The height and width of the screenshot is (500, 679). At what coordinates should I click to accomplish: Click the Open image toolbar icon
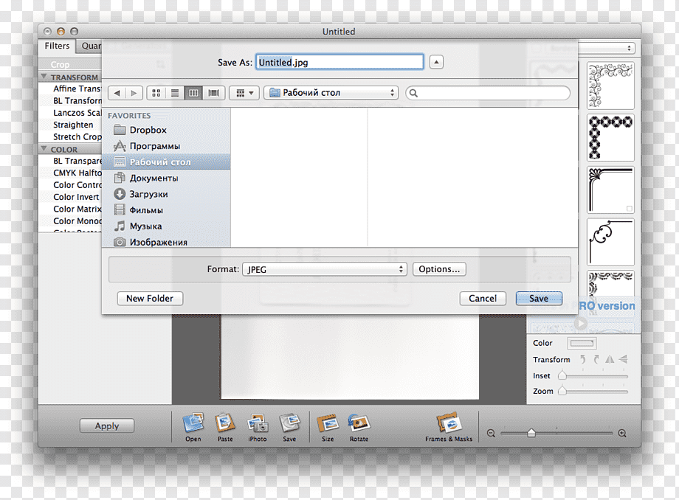point(193,423)
